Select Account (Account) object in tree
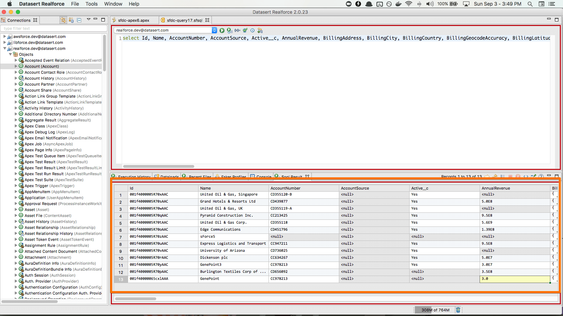 coord(42,66)
